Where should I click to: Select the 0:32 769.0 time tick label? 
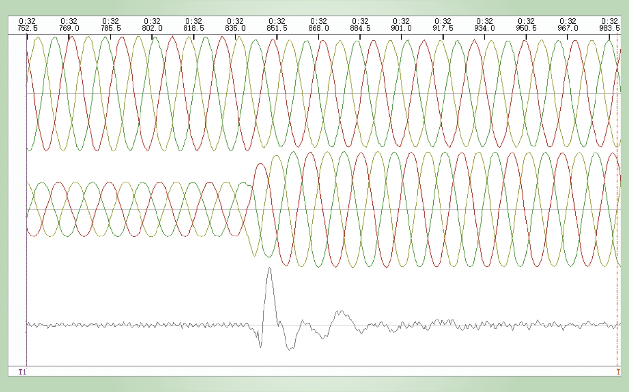pos(69,25)
